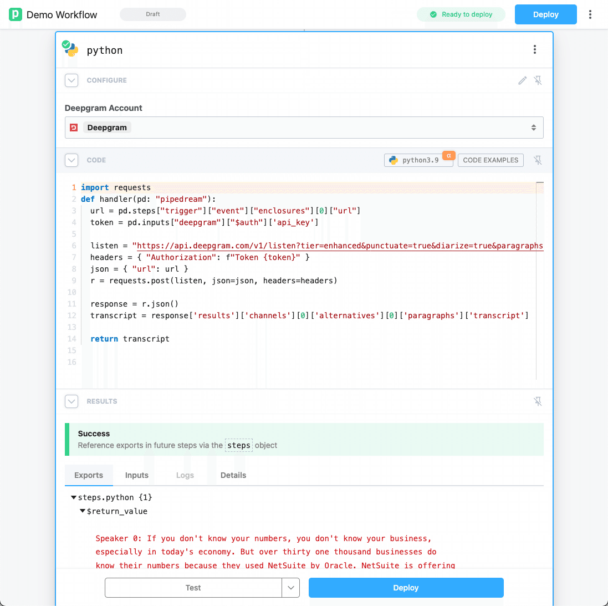The image size is (608, 606).
Task: Click the Draft status pill
Action: click(x=153, y=14)
